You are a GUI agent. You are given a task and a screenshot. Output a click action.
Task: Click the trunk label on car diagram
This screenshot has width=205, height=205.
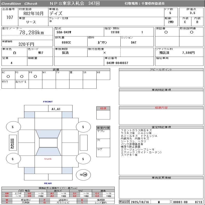point(48,159)
